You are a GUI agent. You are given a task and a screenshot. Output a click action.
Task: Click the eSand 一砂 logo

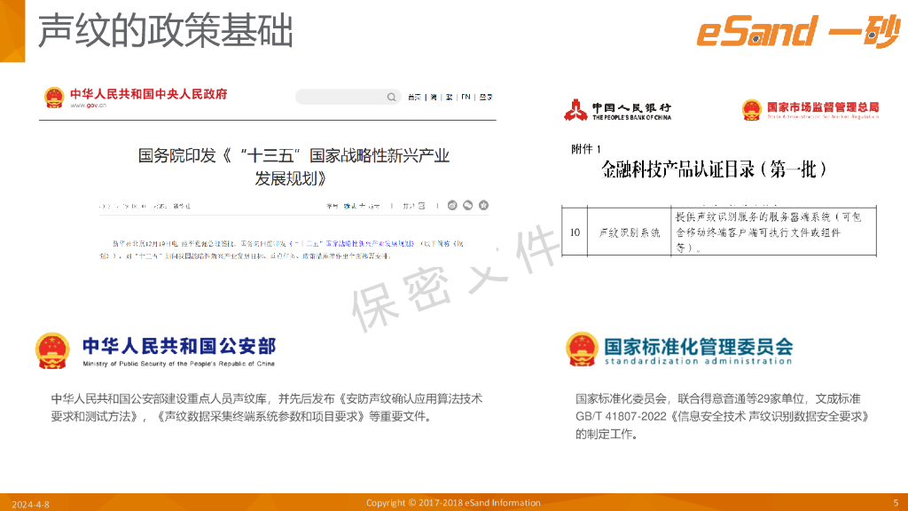tap(796, 32)
